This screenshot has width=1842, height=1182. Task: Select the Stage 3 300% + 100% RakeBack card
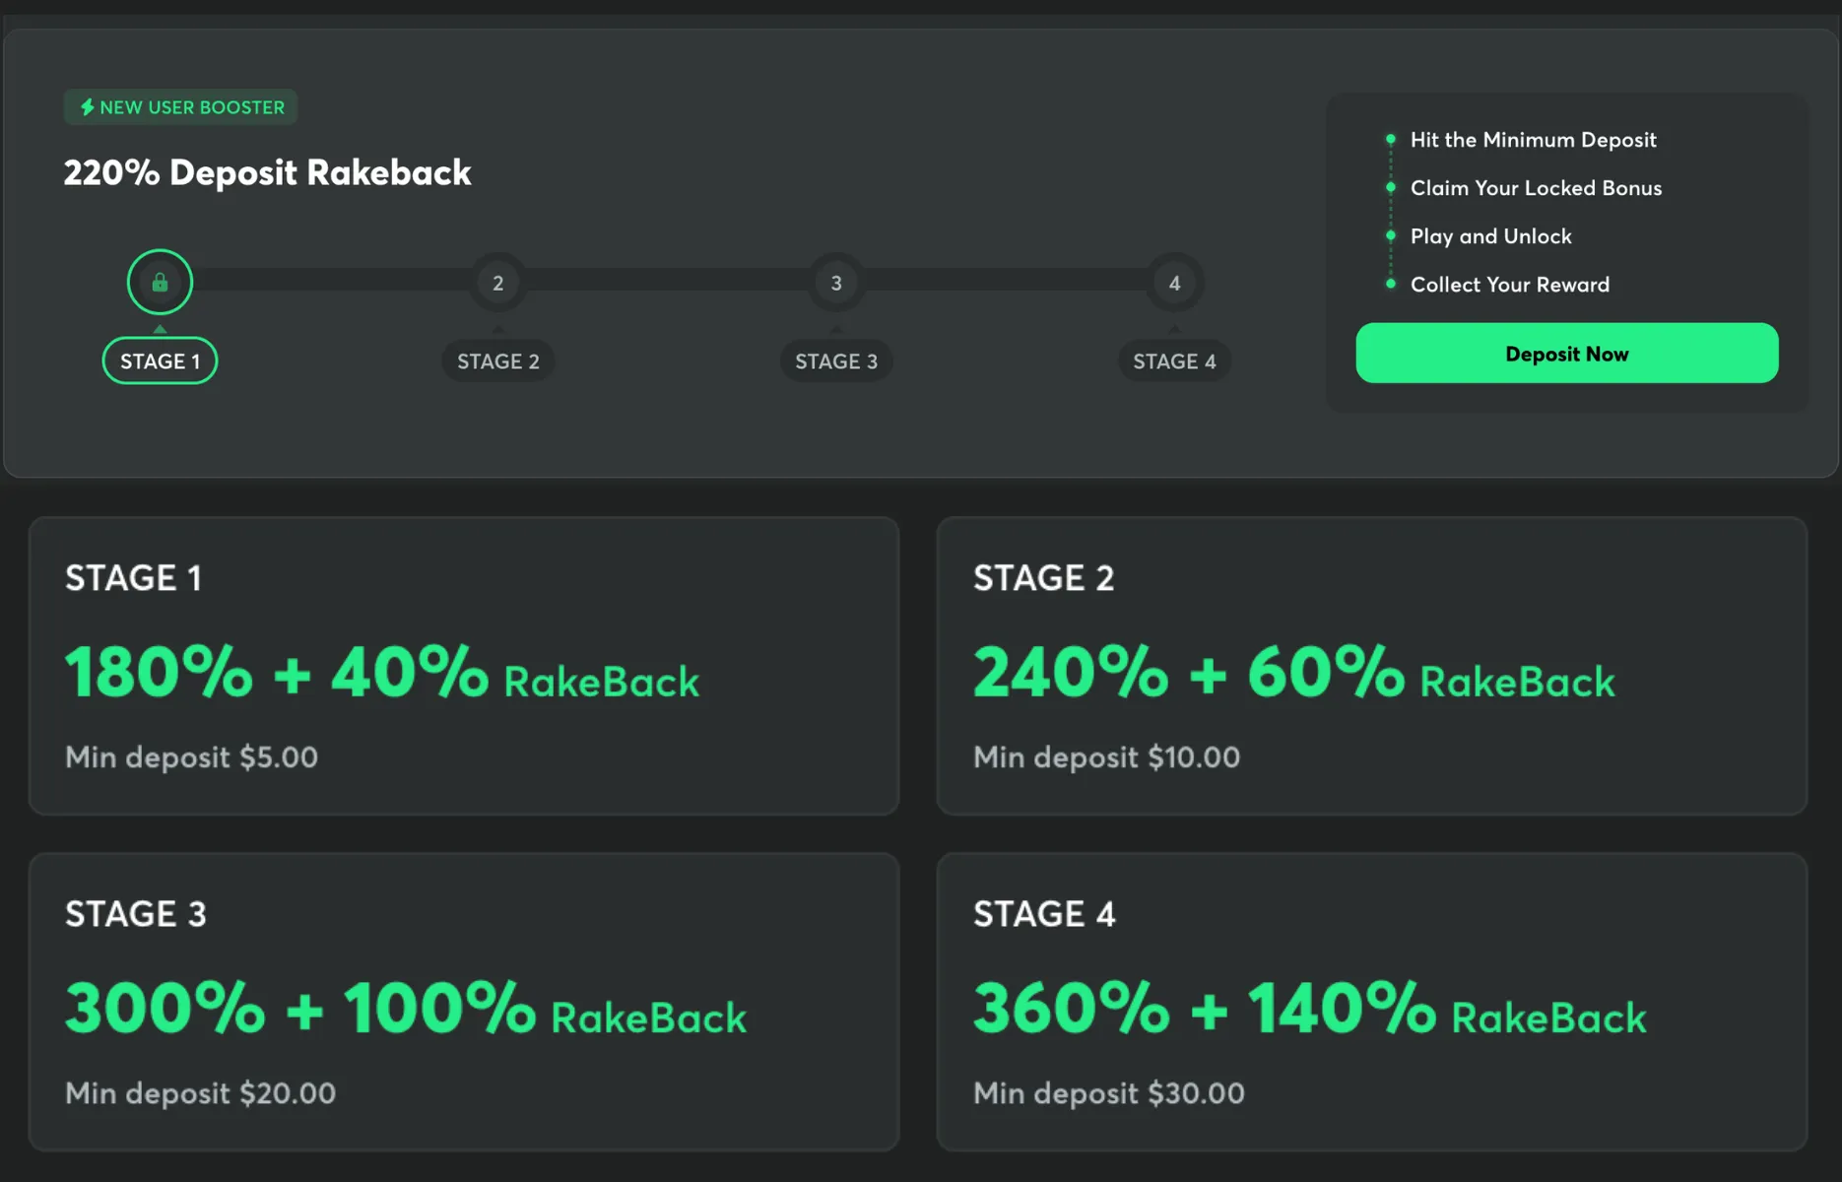pos(463,1002)
